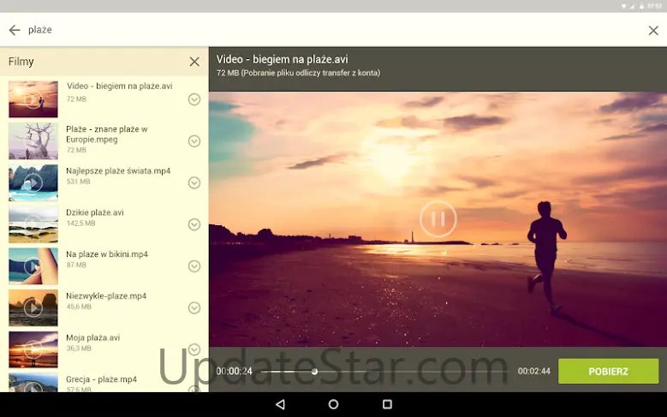
Task: Select Moja plaża.avi from the list
Action: [92, 338]
